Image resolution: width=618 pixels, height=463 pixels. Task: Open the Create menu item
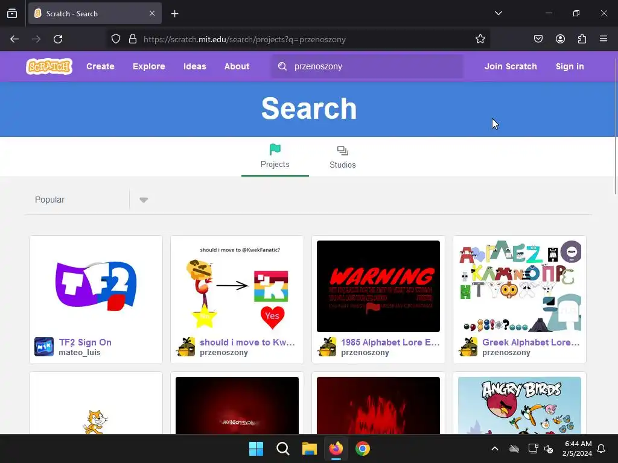point(101,66)
